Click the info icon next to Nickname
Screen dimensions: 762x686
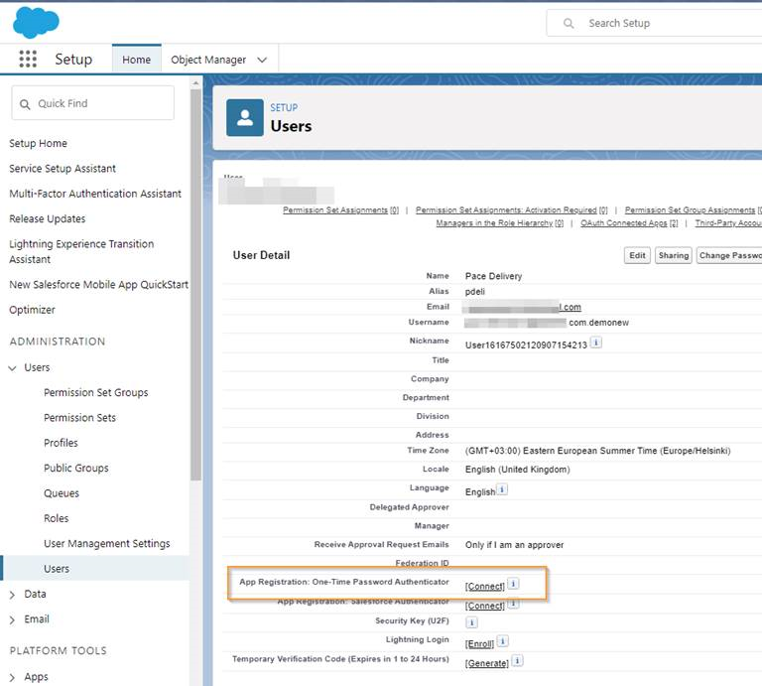tap(596, 343)
